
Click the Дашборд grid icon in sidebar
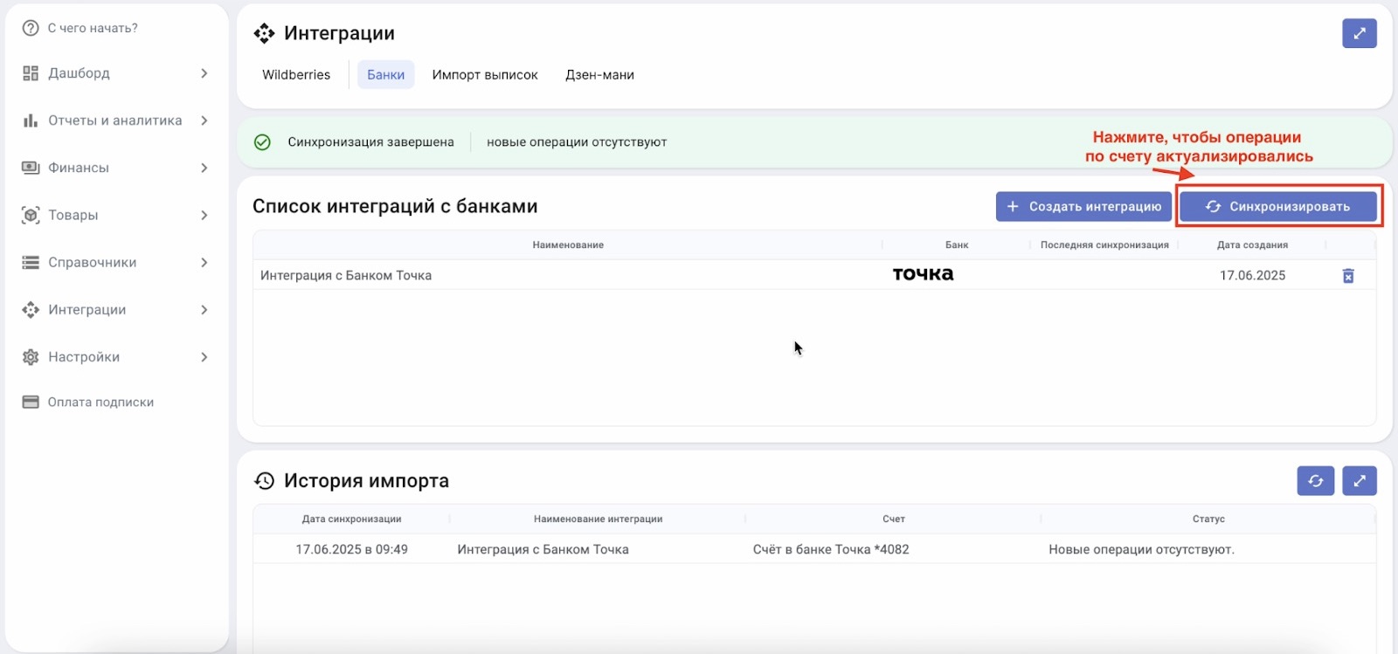tap(31, 73)
